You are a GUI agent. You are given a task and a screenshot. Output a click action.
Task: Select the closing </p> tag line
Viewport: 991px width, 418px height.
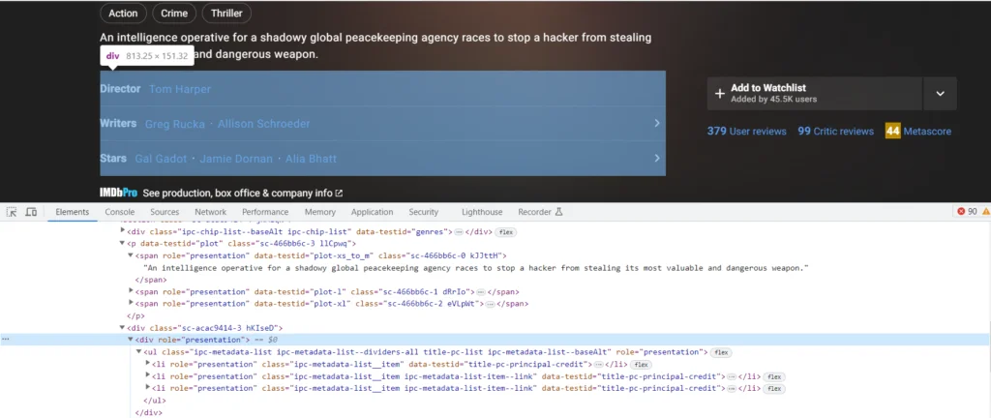135,315
